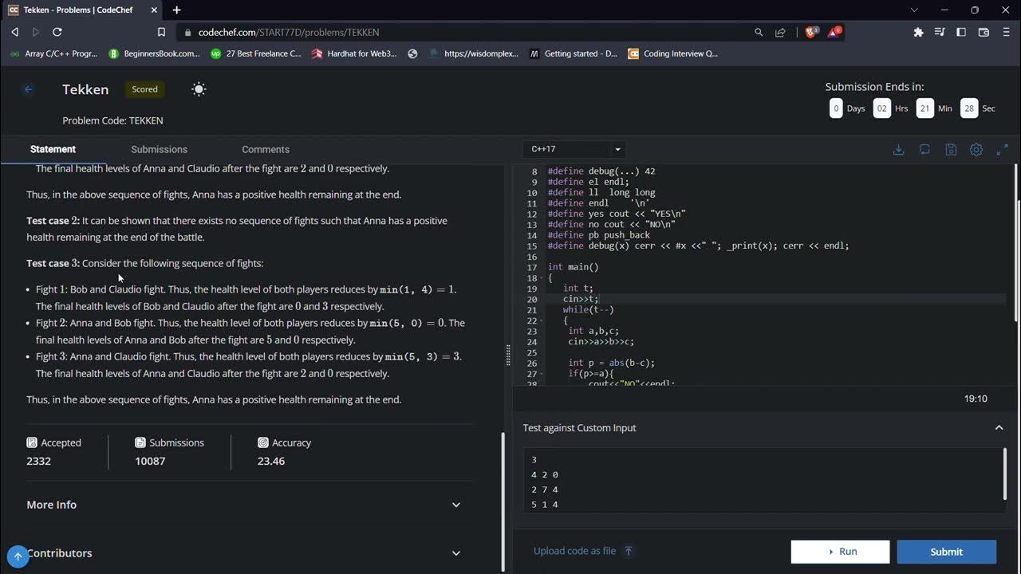The width and height of the screenshot is (1021, 574).
Task: Open editor settings gear icon
Action: tap(976, 149)
